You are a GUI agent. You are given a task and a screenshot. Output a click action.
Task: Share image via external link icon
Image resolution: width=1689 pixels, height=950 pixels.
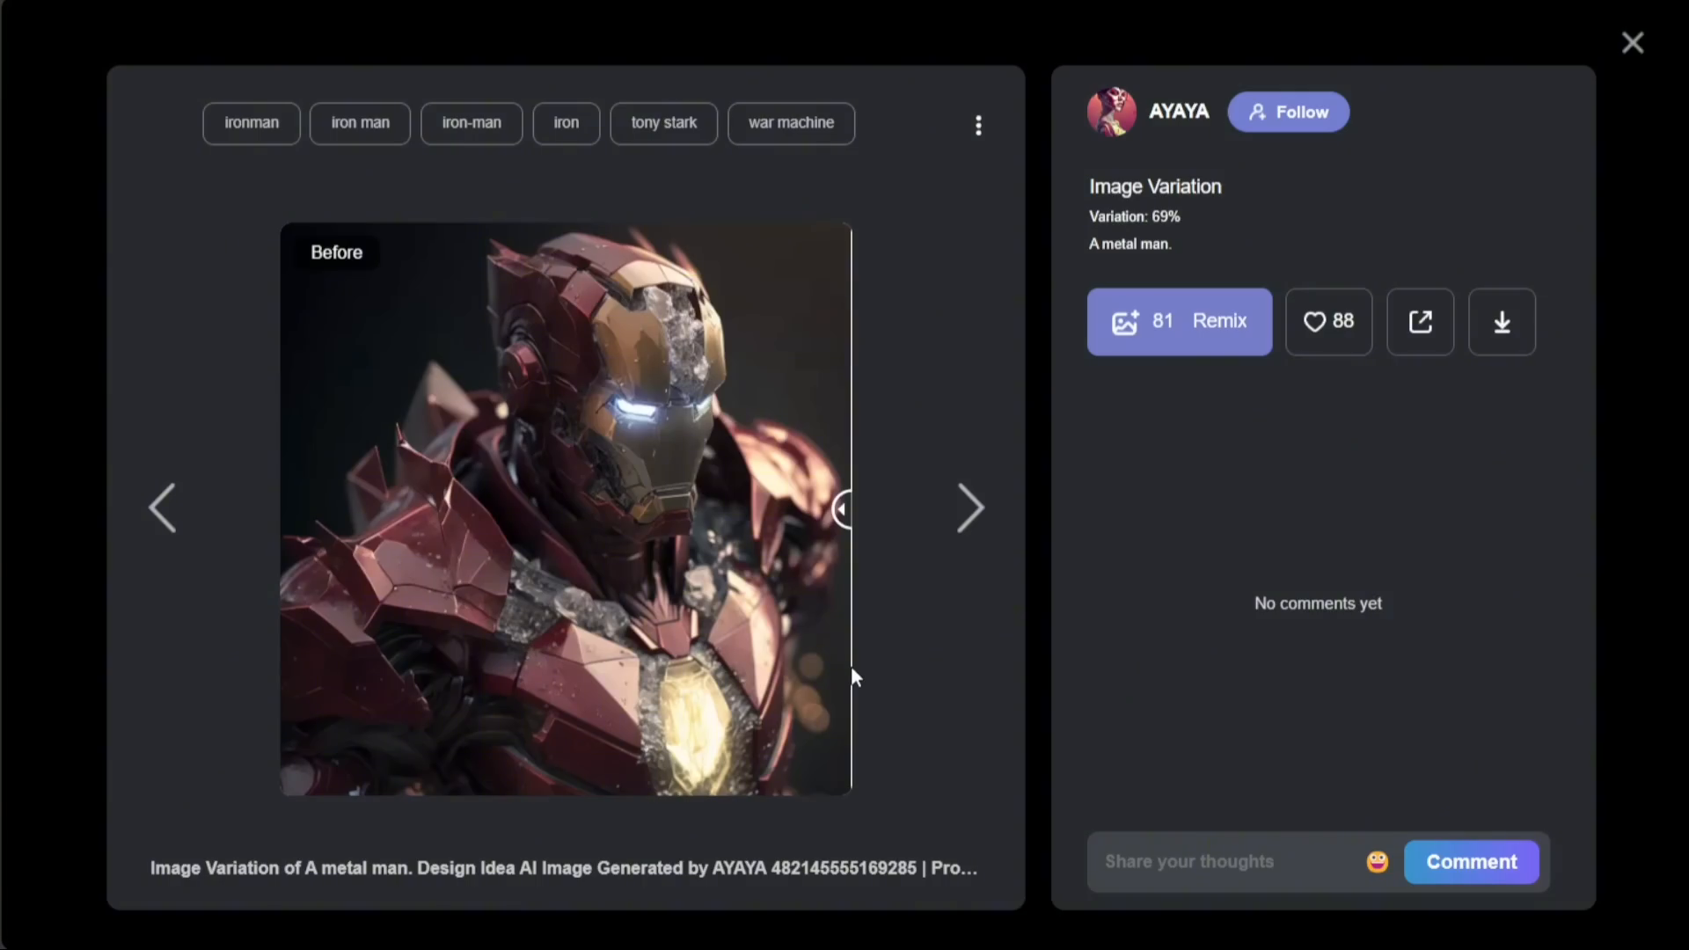tap(1421, 322)
